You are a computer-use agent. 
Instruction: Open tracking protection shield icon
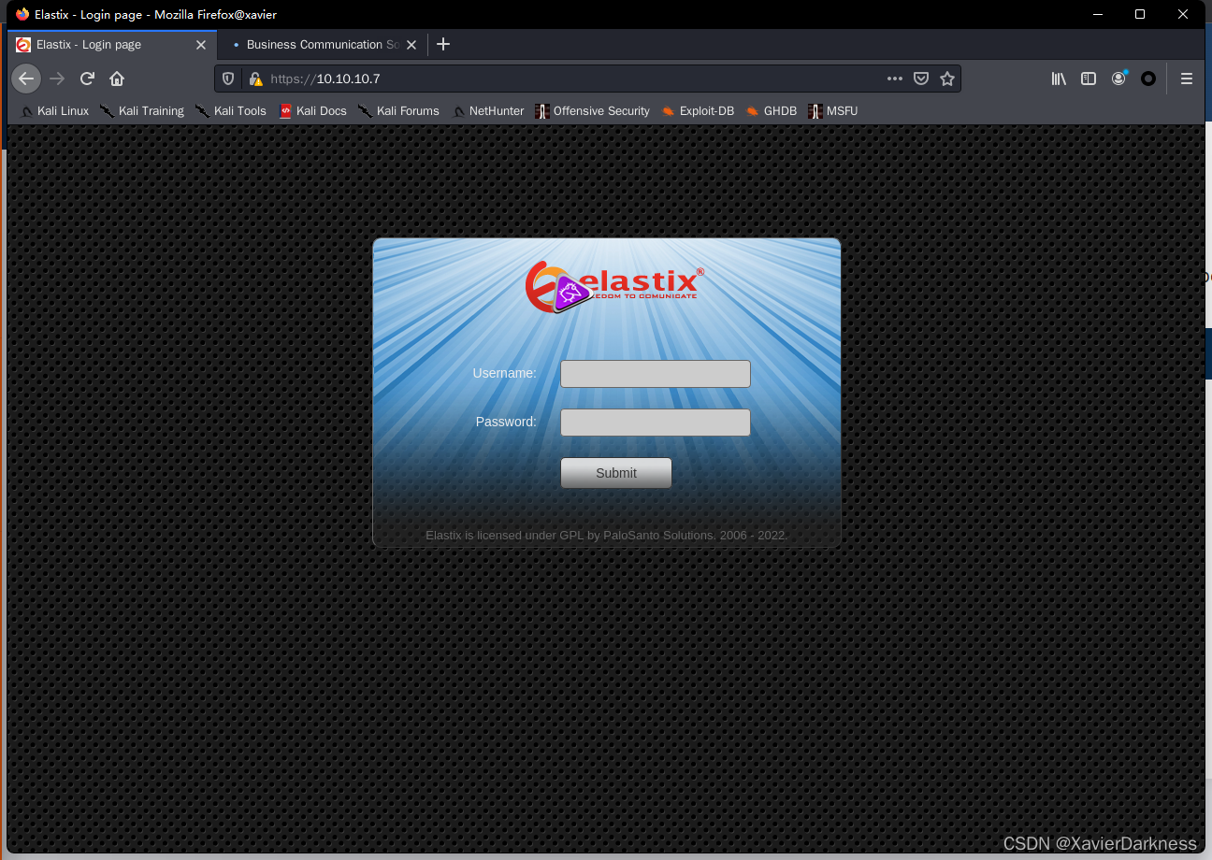[228, 79]
